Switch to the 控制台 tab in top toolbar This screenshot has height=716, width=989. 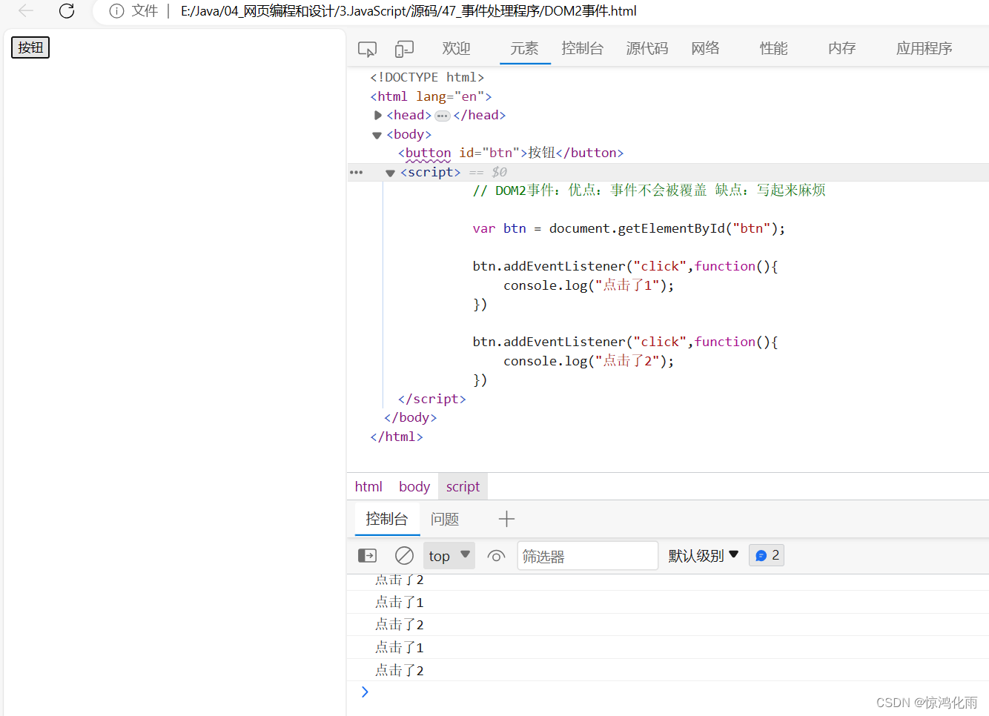(582, 48)
